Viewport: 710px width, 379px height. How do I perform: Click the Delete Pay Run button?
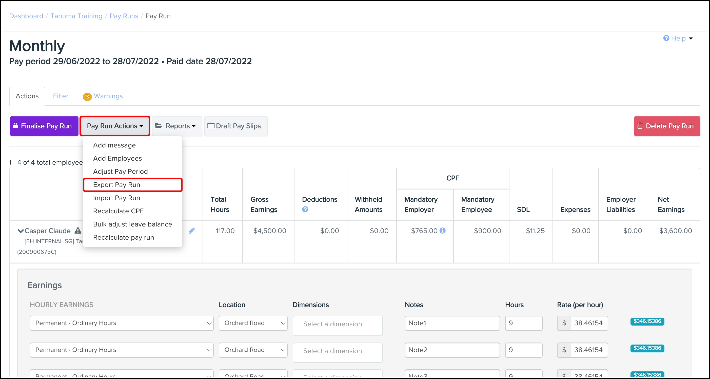[667, 126]
